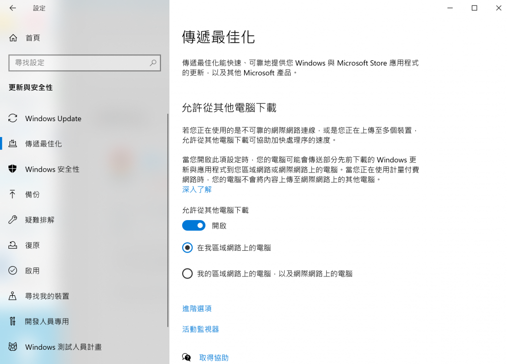This screenshot has height=364, width=507.
Task: Close the 設定 window
Action: 499,8
